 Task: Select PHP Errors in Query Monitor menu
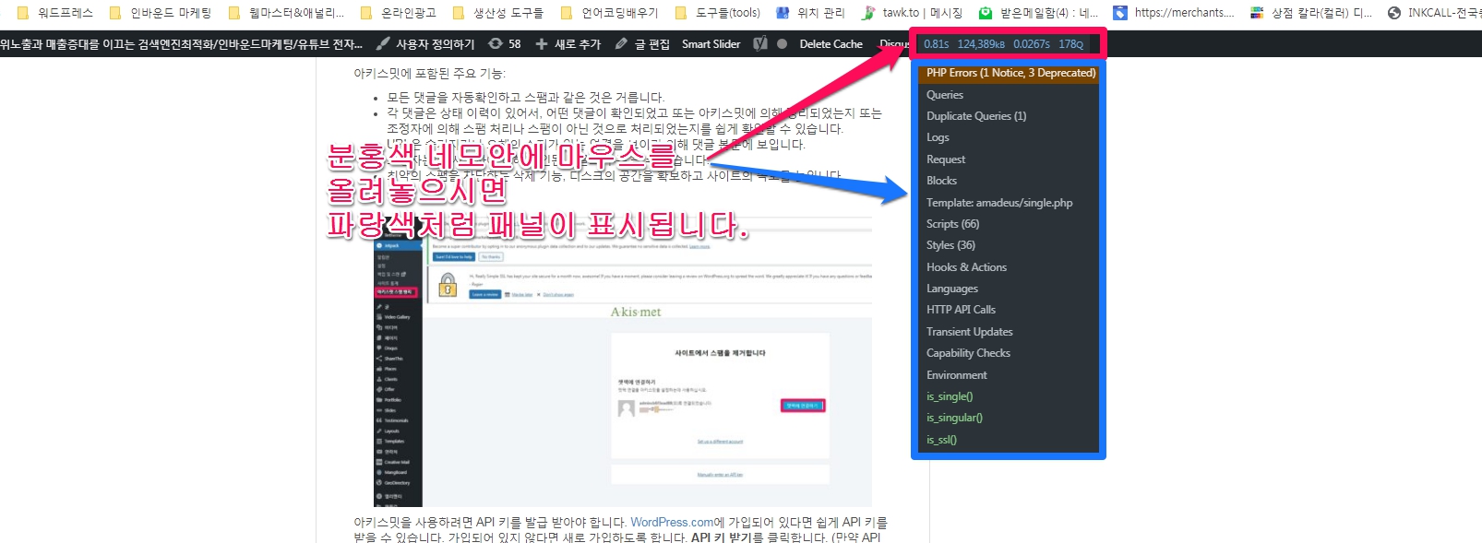[1010, 73]
